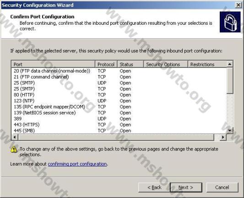The width and height of the screenshot is (244, 198).
Task: Click the Status column header
Action: pos(130,64)
